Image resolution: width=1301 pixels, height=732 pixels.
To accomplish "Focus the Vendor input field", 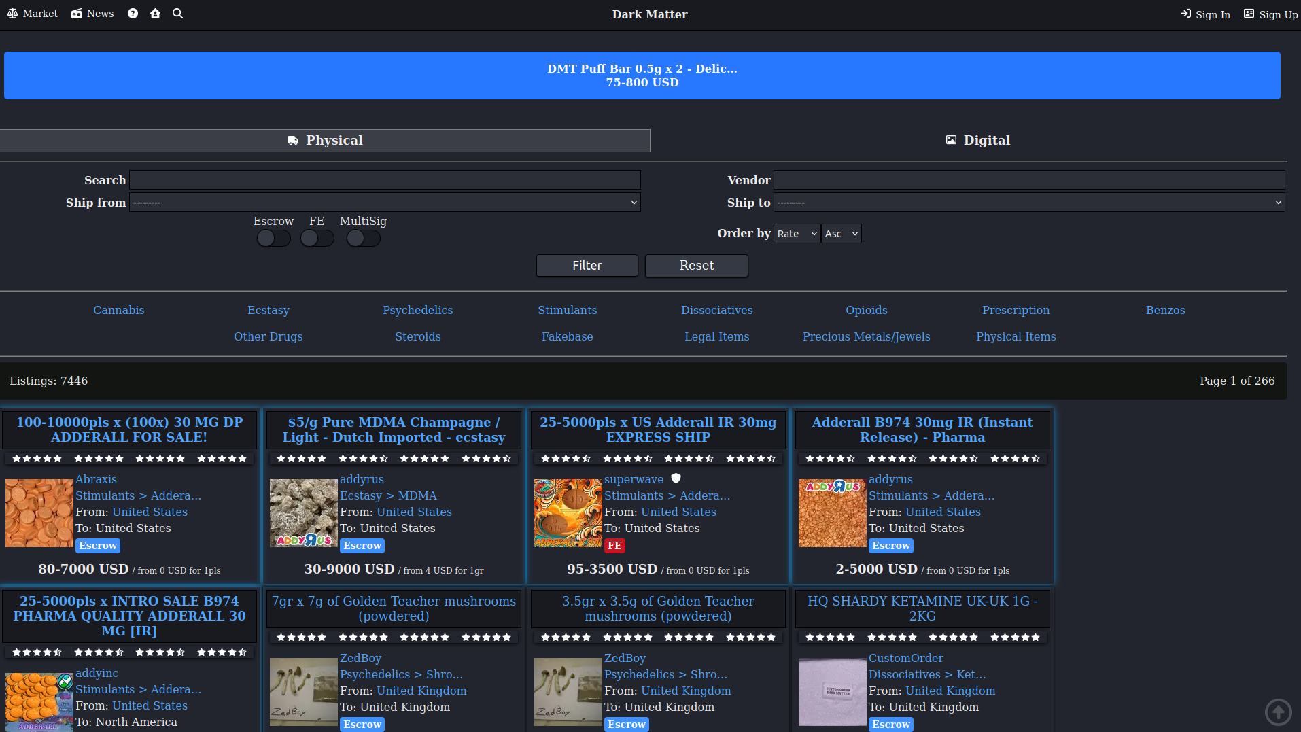I will point(1029,180).
